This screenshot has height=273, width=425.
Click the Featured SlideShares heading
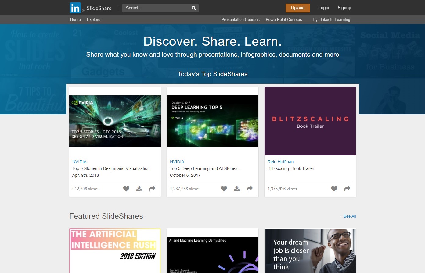(x=106, y=216)
